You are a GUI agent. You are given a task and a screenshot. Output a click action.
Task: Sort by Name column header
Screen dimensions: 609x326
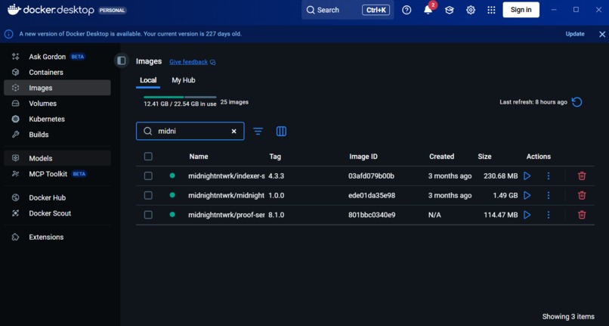point(199,157)
